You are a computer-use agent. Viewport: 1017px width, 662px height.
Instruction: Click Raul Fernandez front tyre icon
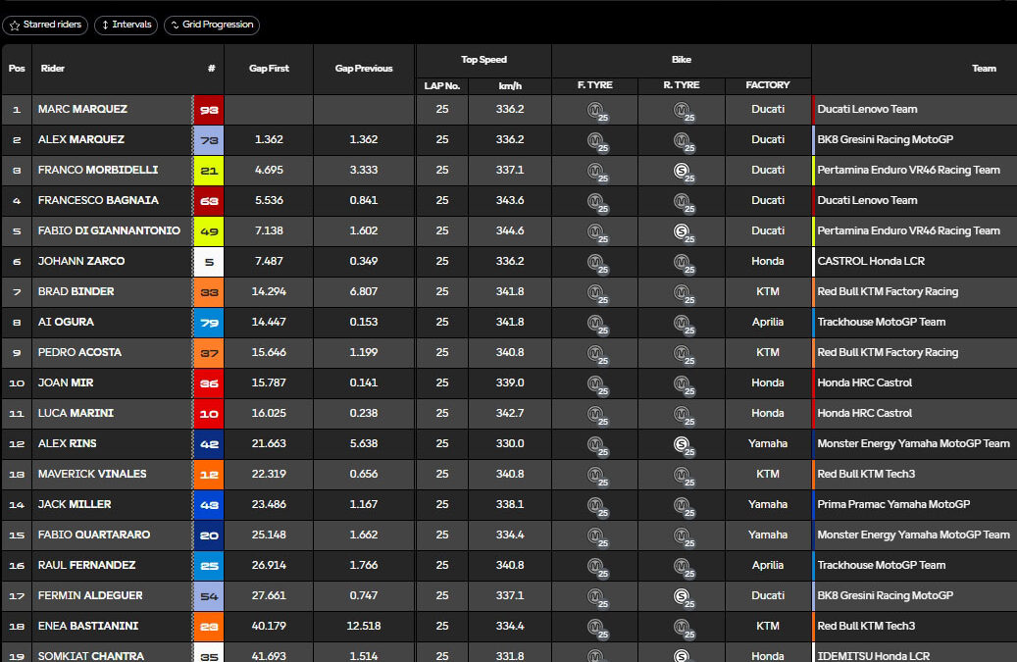click(x=596, y=567)
